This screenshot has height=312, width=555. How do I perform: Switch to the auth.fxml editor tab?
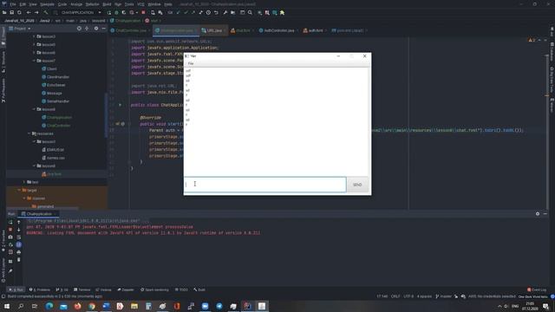(x=314, y=30)
